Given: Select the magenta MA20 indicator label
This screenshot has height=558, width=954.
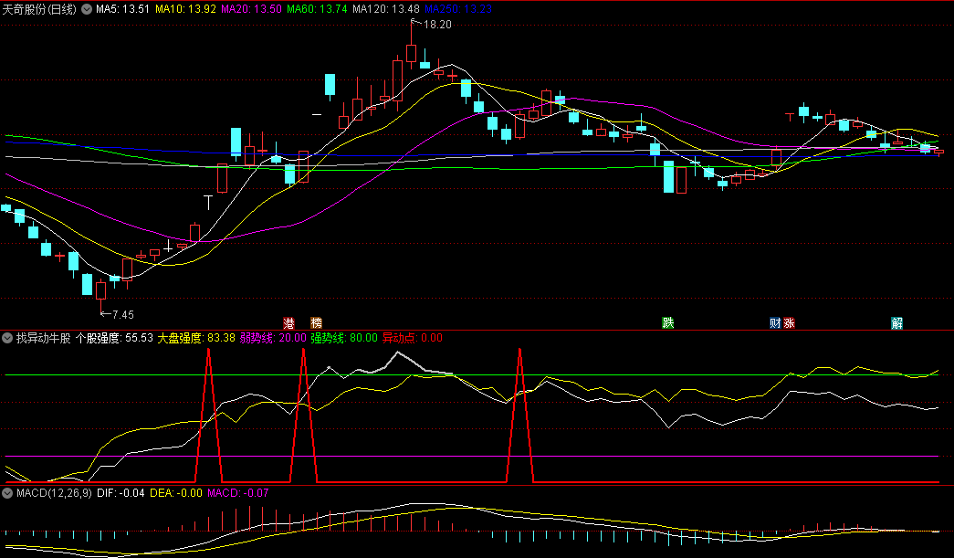Looking at the screenshot, I should coord(251,9).
